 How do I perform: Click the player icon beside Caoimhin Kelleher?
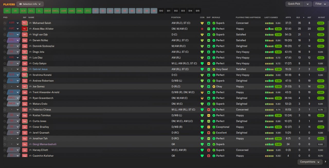coord(30,156)
